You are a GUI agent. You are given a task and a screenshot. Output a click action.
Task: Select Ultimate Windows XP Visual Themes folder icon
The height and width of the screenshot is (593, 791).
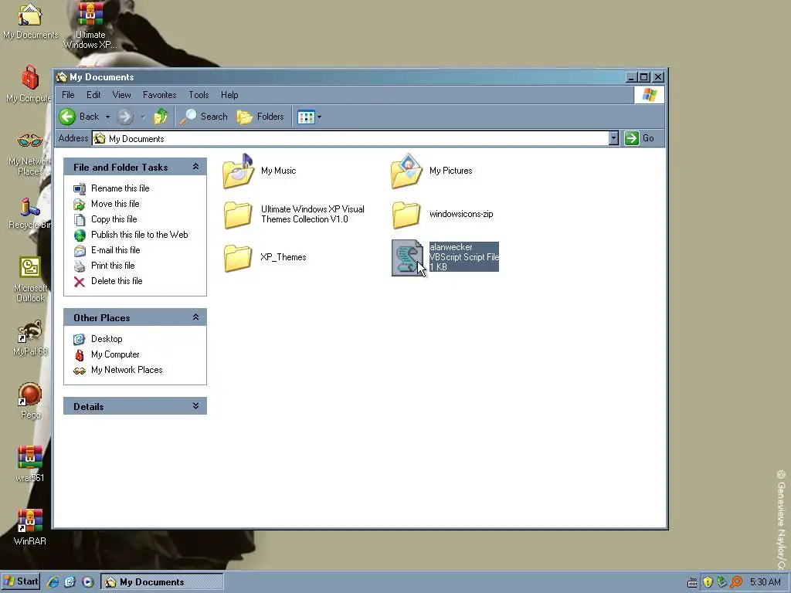(x=238, y=215)
